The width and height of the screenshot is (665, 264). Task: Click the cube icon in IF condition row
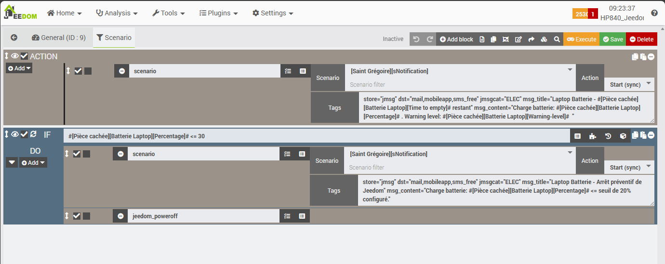623,136
